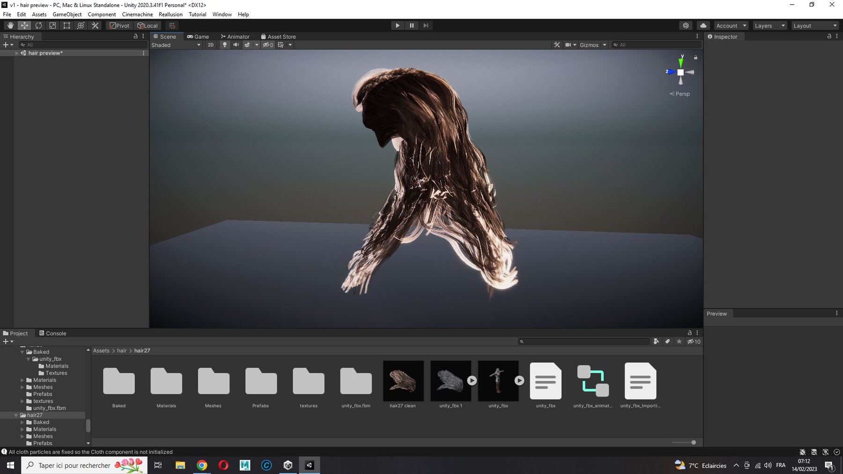Image resolution: width=843 pixels, height=474 pixels.
Task: Click the Scene view search field
Action: click(657, 45)
